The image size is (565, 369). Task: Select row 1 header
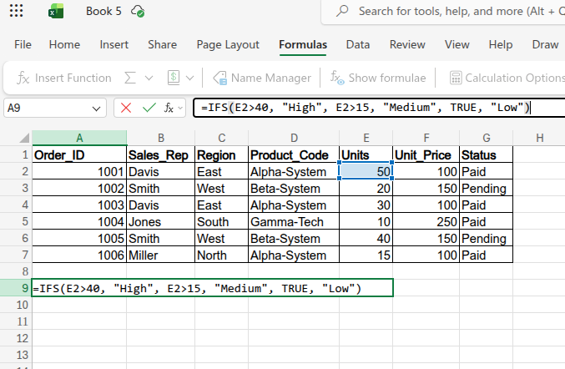click(16, 154)
